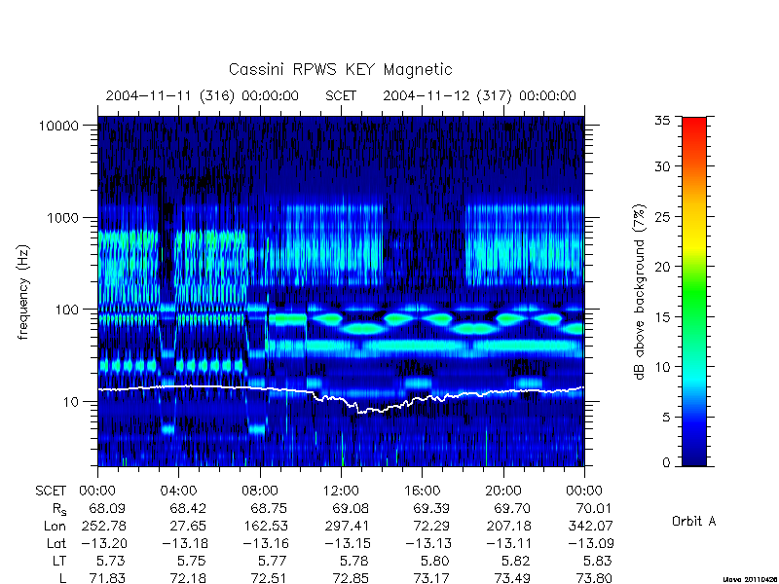Click the 'SCET' label above the plot
This screenshot has height=584, width=779.
[341, 95]
